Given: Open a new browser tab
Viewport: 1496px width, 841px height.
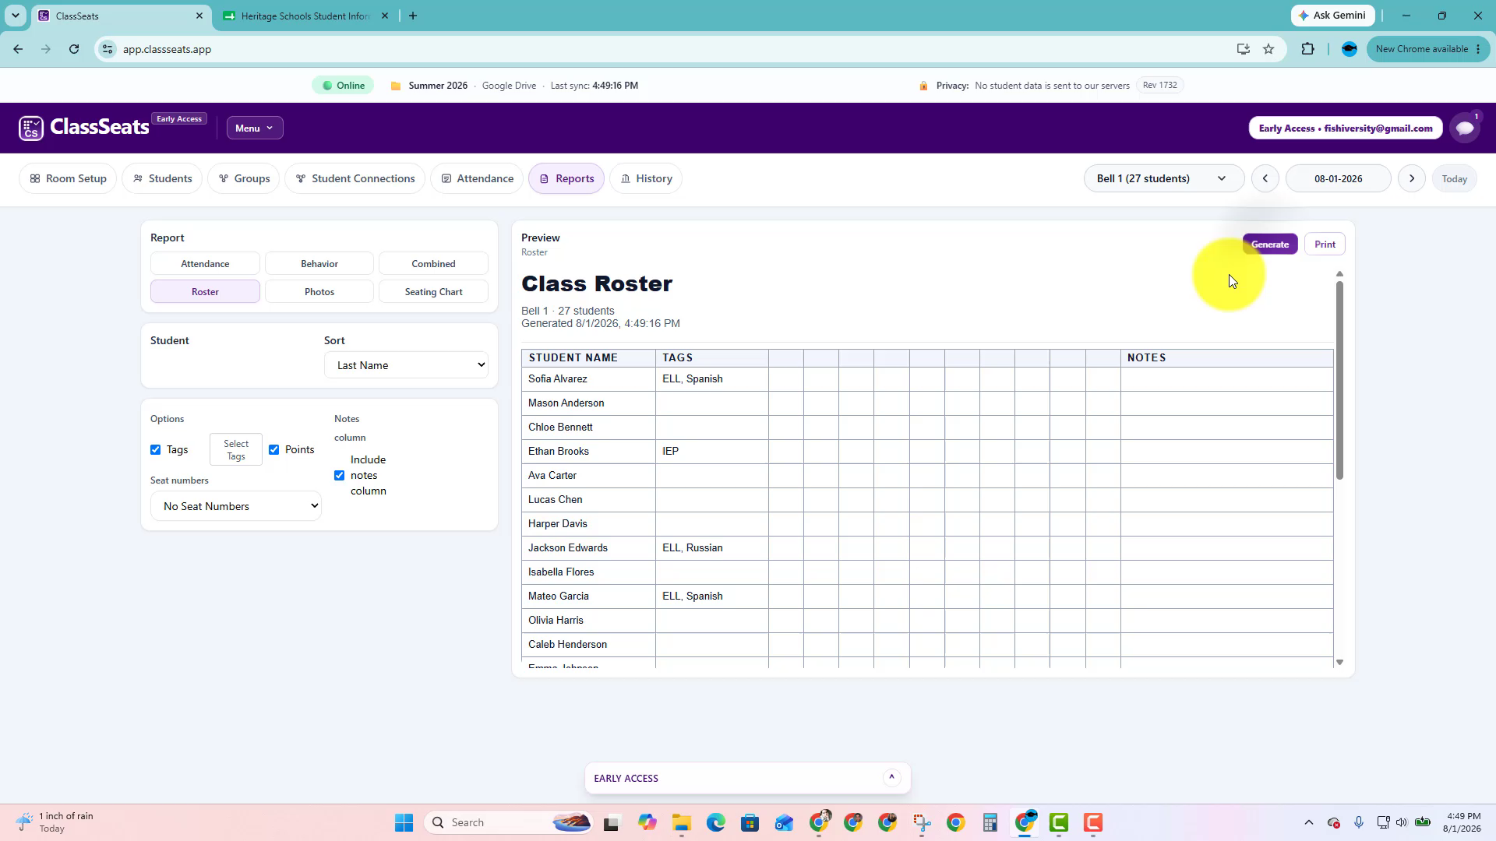Looking at the screenshot, I should coord(413,16).
